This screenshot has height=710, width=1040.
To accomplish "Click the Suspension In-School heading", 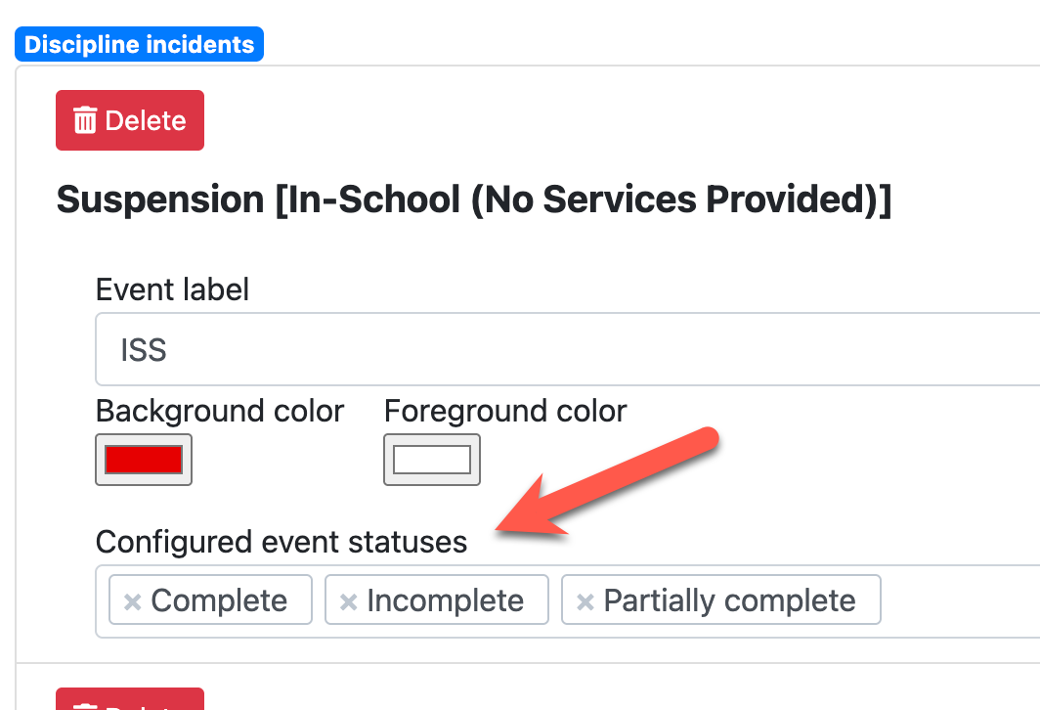I will tap(474, 200).
